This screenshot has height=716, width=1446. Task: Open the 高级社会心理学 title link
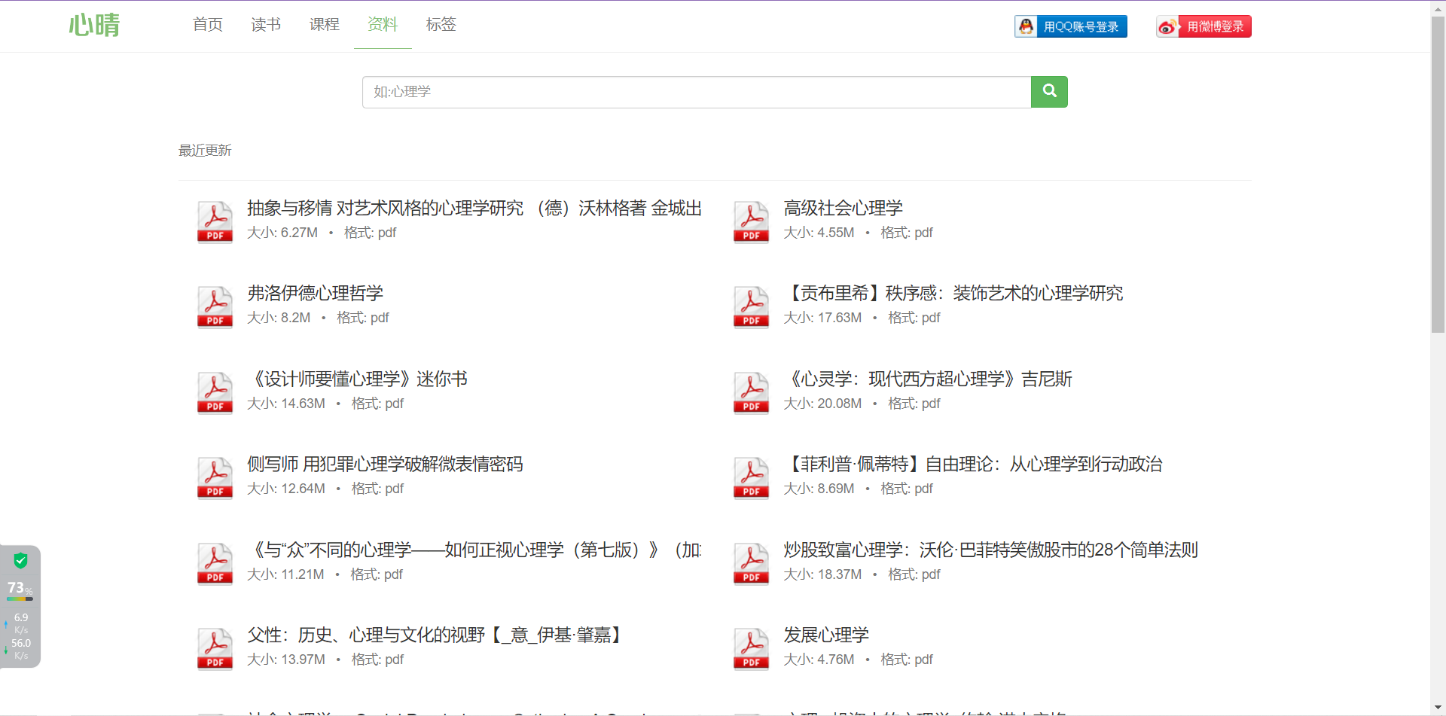pos(843,208)
